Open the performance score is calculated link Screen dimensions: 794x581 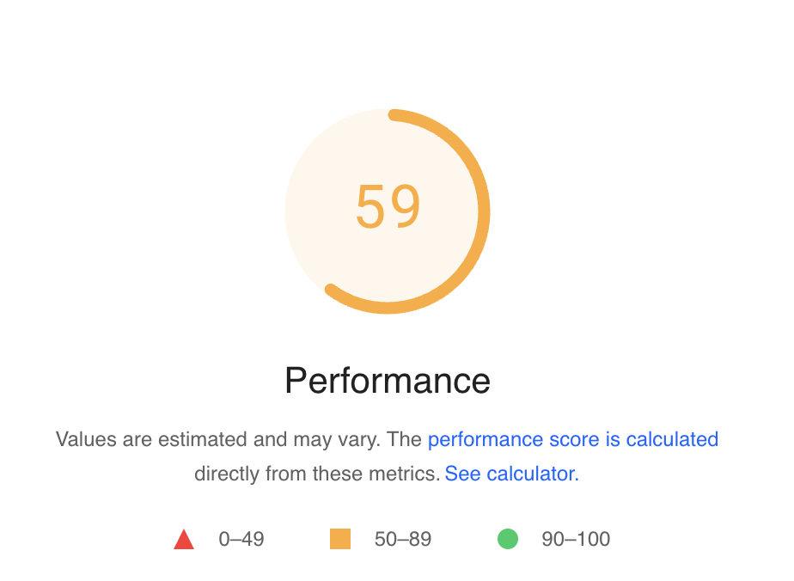pos(574,439)
